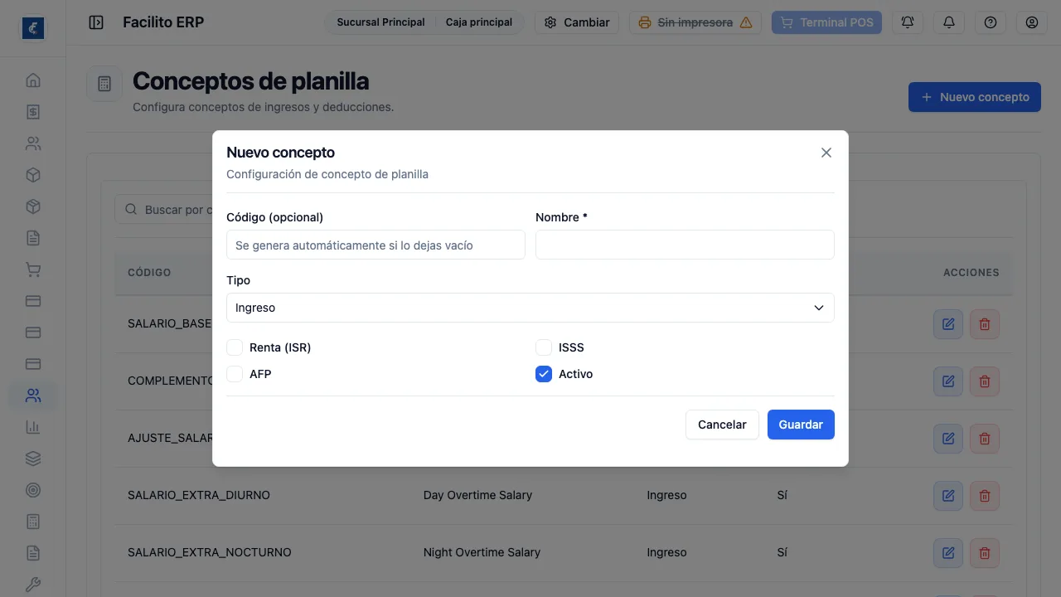This screenshot has width=1061, height=597.
Task: Open the target icon in the sidebar
Action: [33, 490]
